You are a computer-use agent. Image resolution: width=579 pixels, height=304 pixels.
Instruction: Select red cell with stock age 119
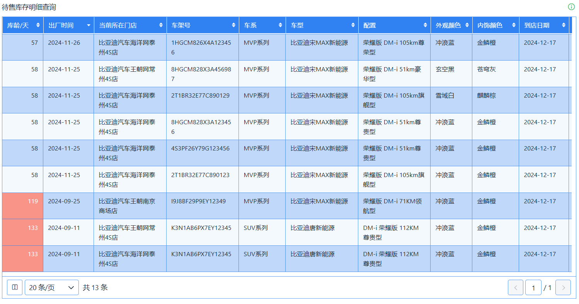tap(22, 206)
